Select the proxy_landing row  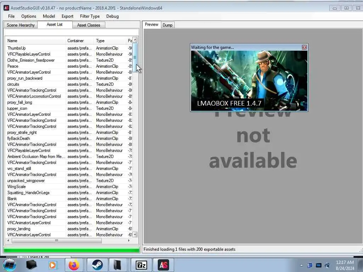coord(69,228)
